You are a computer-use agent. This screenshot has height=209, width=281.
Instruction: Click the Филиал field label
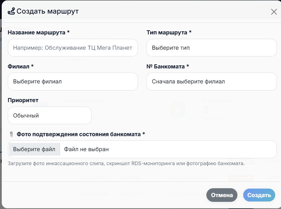[x=20, y=66]
